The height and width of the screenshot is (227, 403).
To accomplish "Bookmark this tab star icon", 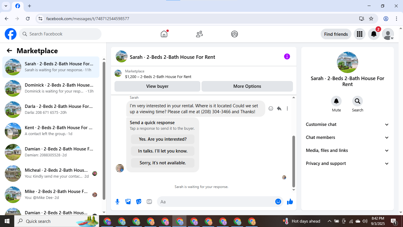I will click(x=371, y=19).
